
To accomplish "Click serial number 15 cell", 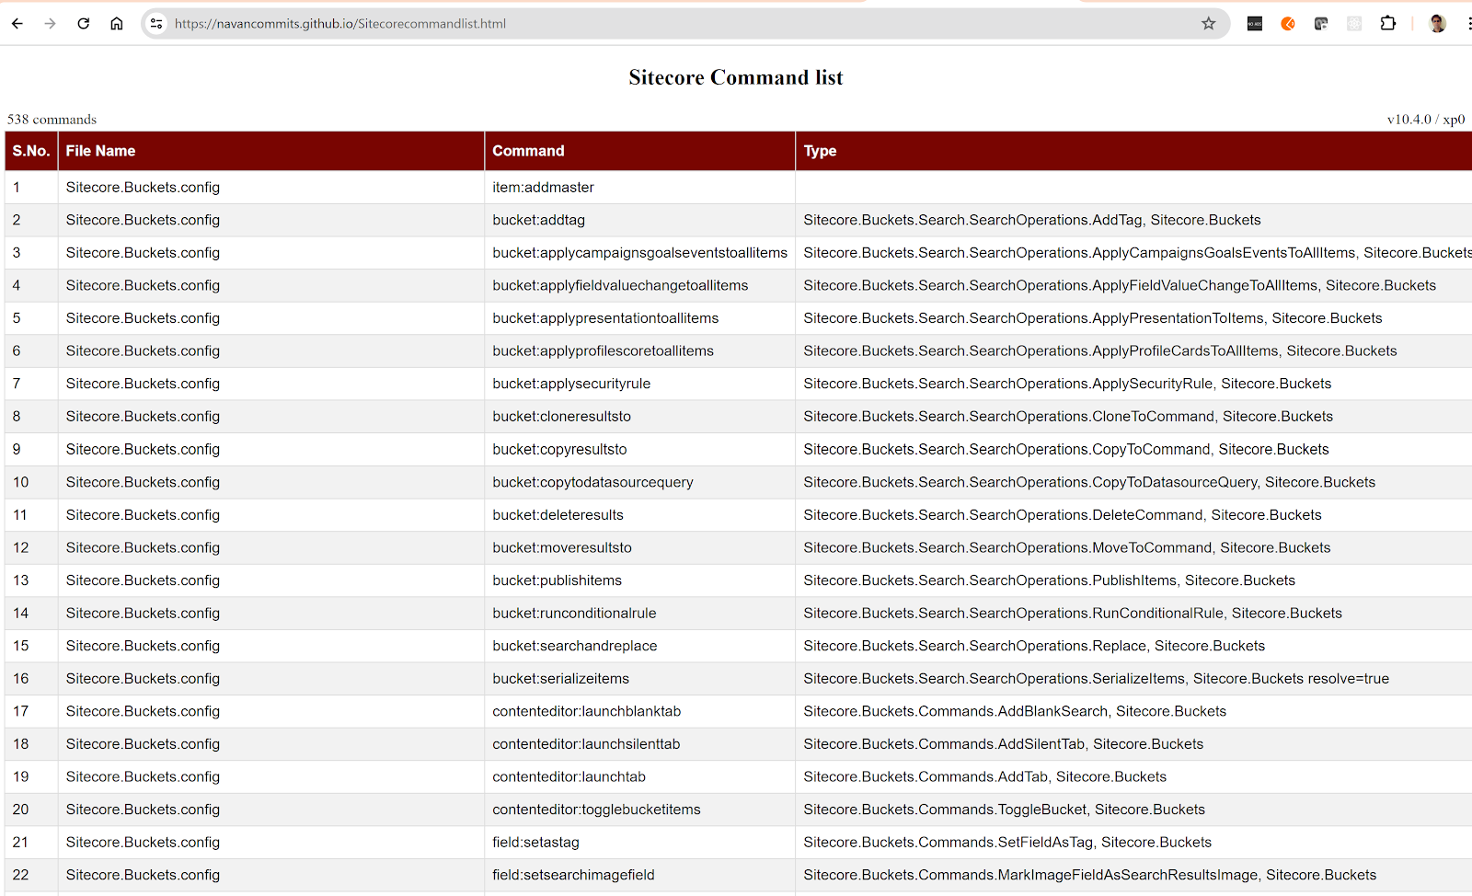I will [x=31, y=646].
